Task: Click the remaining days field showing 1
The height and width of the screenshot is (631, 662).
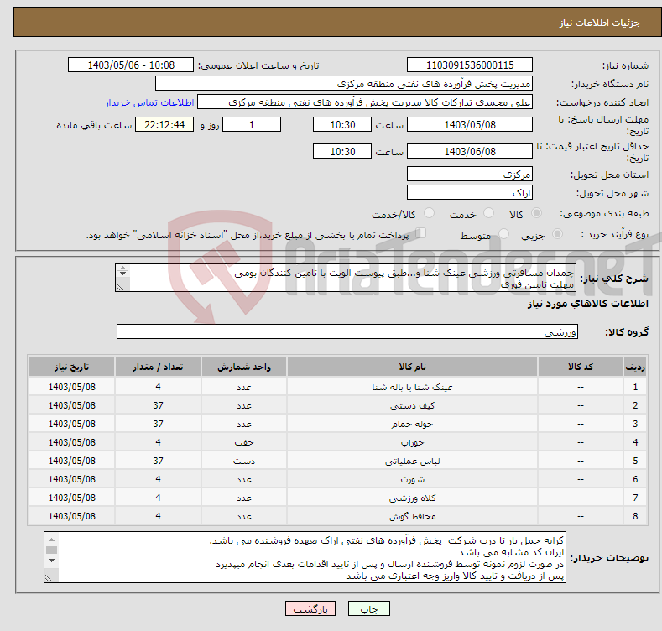Action: pos(252,124)
